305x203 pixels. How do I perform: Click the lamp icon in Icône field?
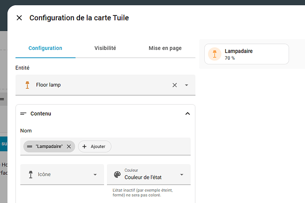pyautogui.click(x=31, y=174)
